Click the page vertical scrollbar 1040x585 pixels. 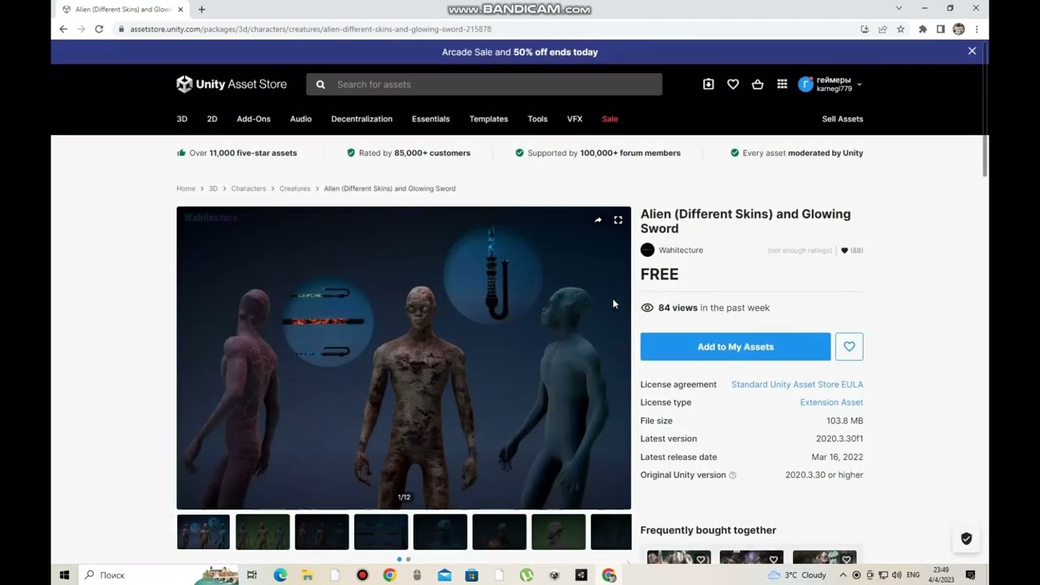coord(985,110)
